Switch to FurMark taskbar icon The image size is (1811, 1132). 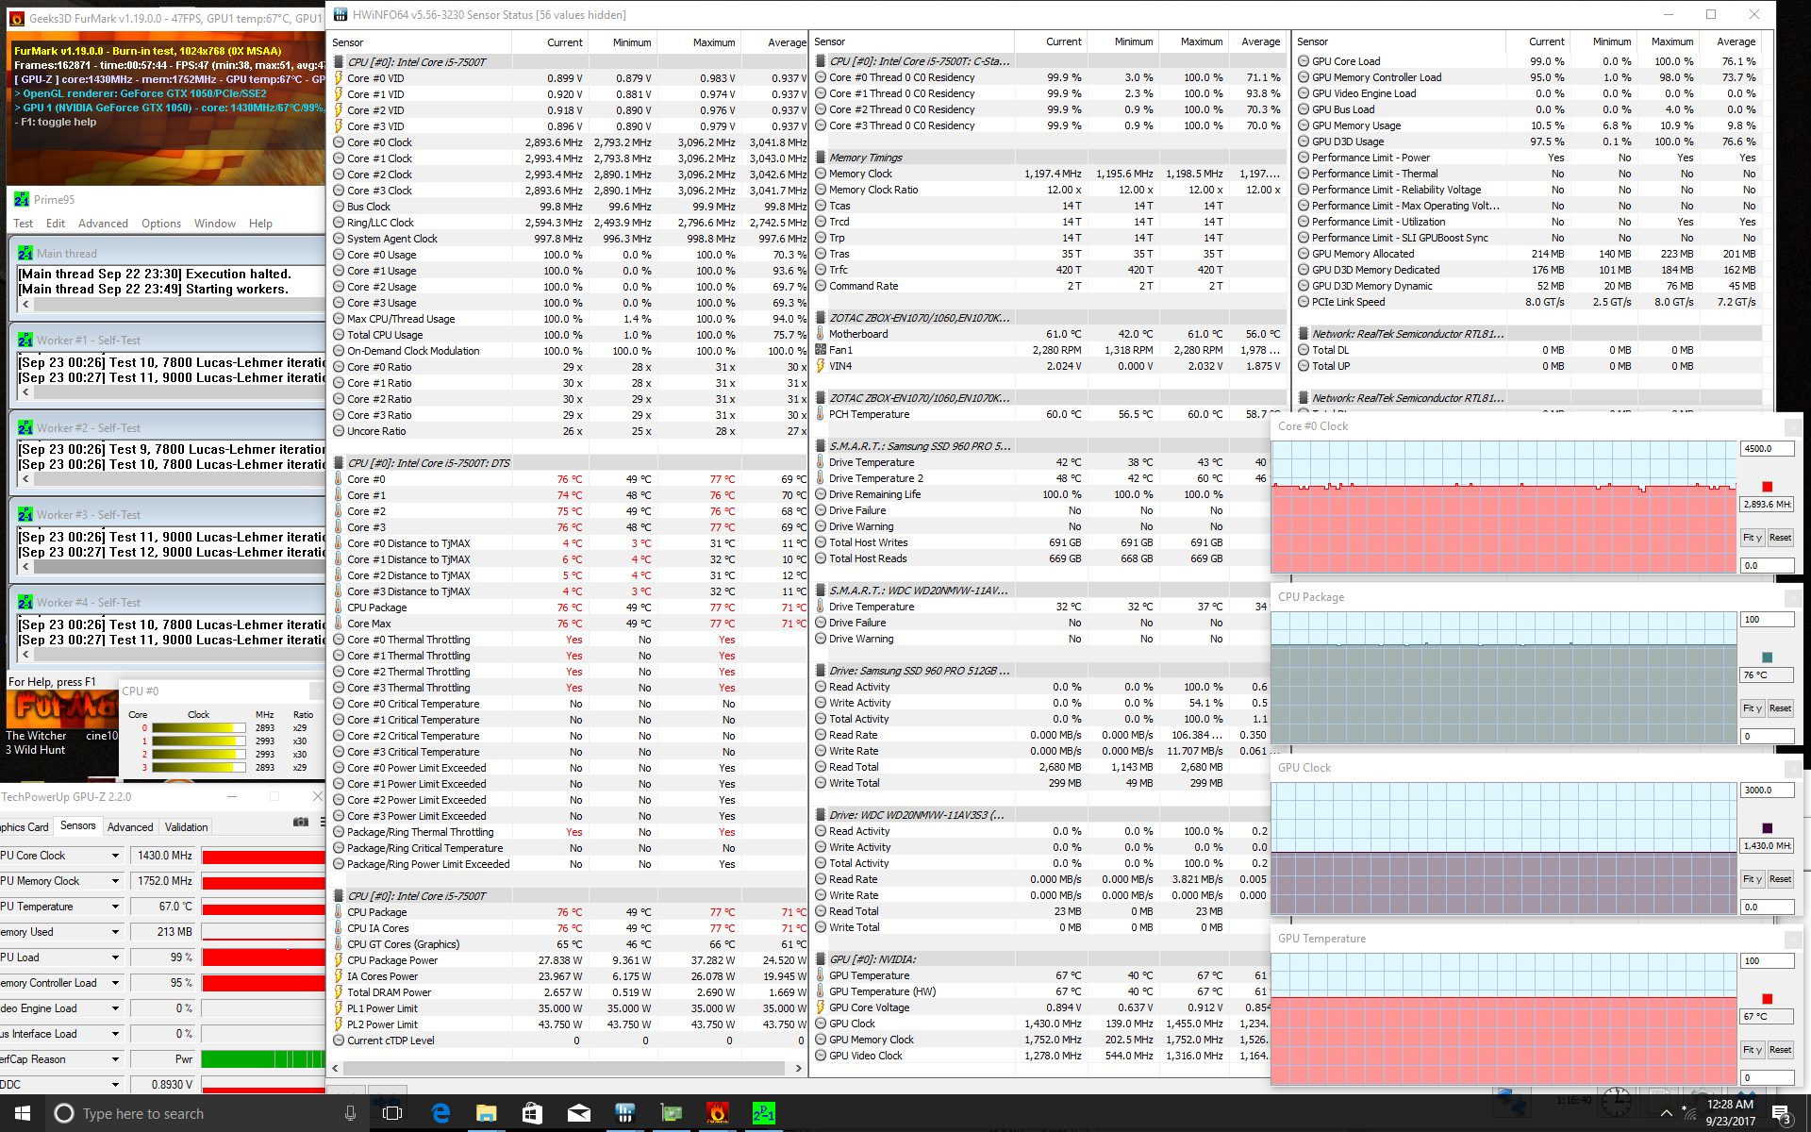[717, 1113]
